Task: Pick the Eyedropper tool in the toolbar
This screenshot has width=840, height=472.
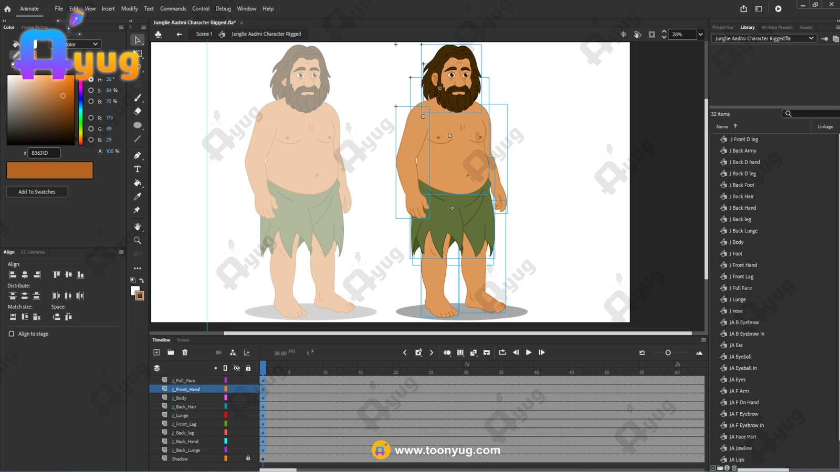Action: 138,197
